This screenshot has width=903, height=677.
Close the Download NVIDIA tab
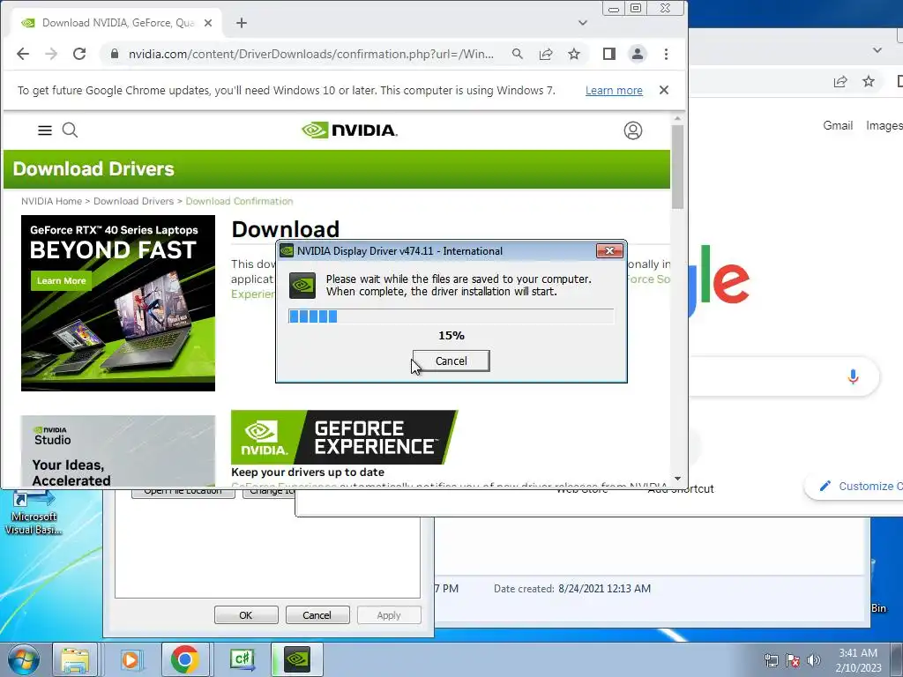[208, 23]
